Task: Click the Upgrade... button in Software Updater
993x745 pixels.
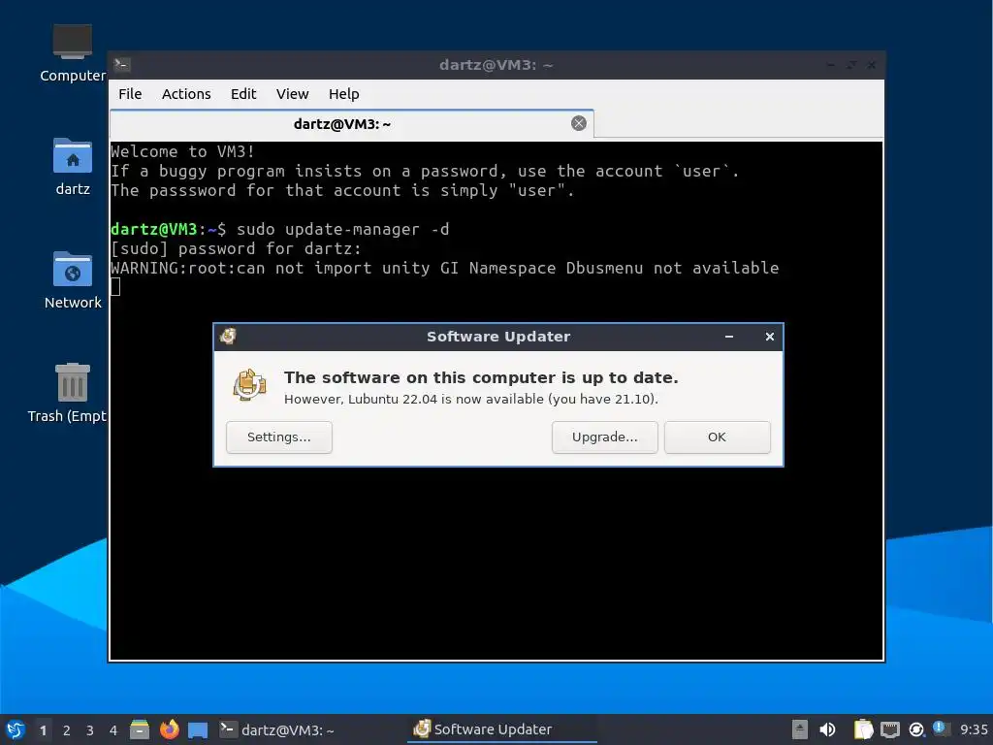Action: coord(604,437)
